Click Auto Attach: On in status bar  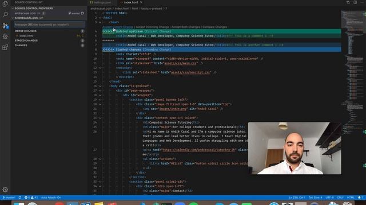[51, 198]
